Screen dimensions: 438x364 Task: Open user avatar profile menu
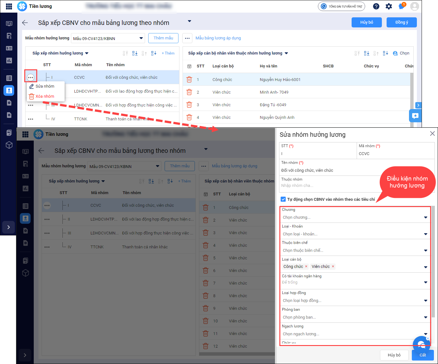(x=415, y=6)
